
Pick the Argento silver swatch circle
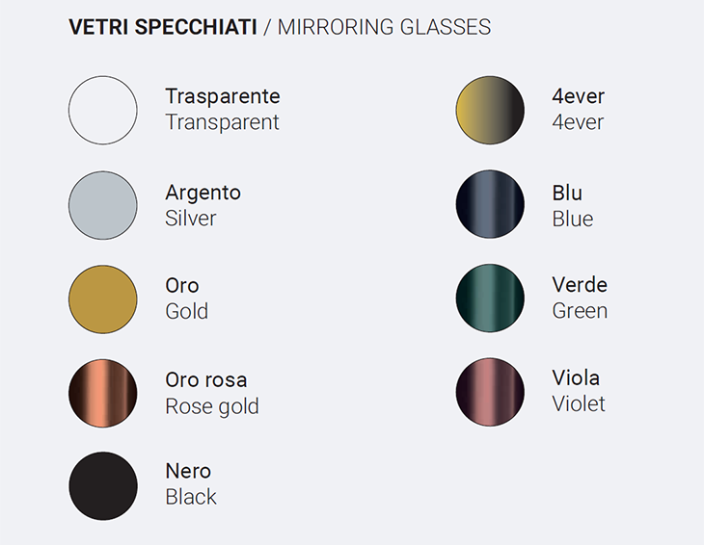tap(103, 205)
